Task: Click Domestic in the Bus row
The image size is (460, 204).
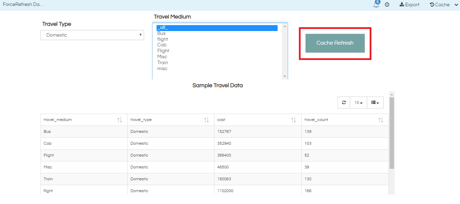Action: click(x=139, y=132)
